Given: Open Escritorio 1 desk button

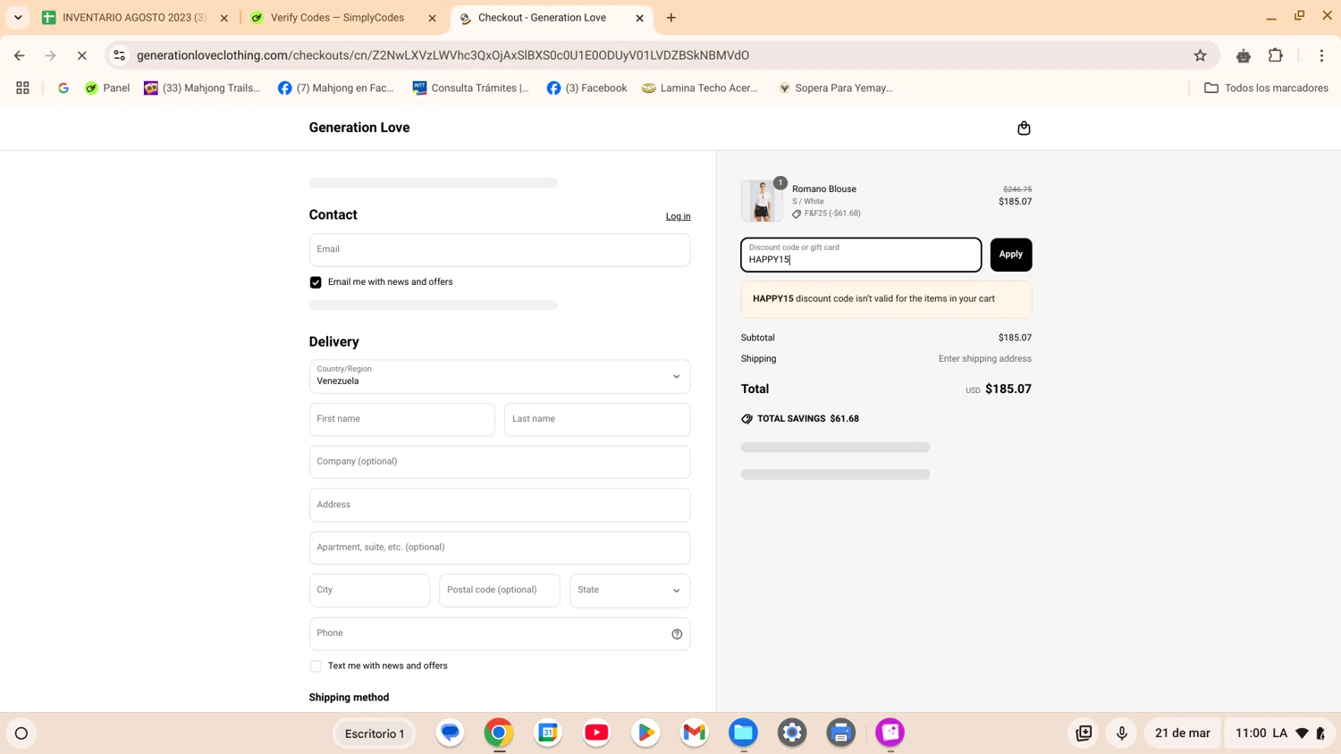Looking at the screenshot, I should click(x=375, y=733).
